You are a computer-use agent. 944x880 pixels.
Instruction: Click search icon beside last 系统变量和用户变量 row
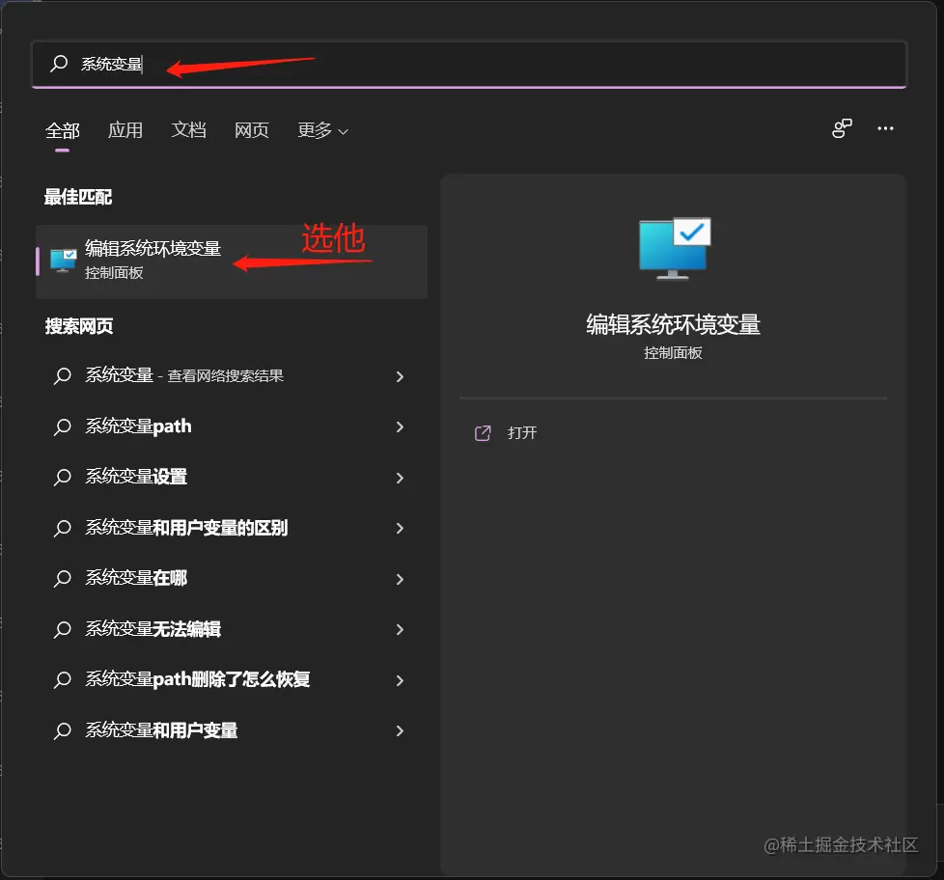click(x=63, y=730)
